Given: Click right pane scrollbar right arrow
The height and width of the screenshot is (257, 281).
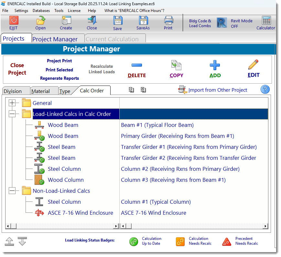Looking at the screenshot, I should coord(265,226).
